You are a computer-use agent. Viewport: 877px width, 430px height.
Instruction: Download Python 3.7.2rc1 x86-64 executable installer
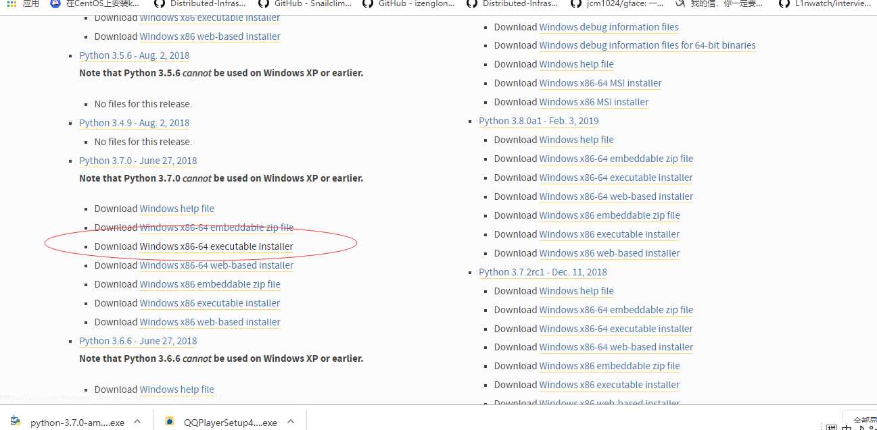click(616, 329)
